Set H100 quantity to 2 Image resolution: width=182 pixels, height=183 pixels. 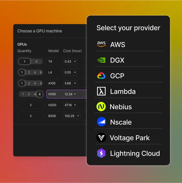[x=29, y=94]
